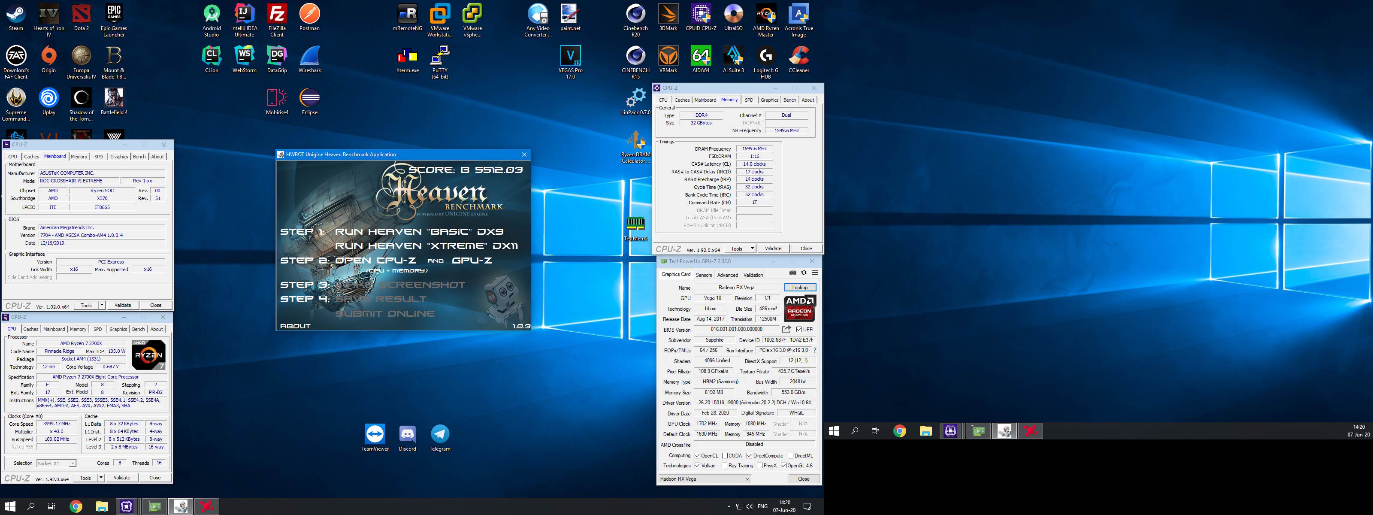Open the Discord desktop icon
The width and height of the screenshot is (1373, 515).
pos(407,438)
